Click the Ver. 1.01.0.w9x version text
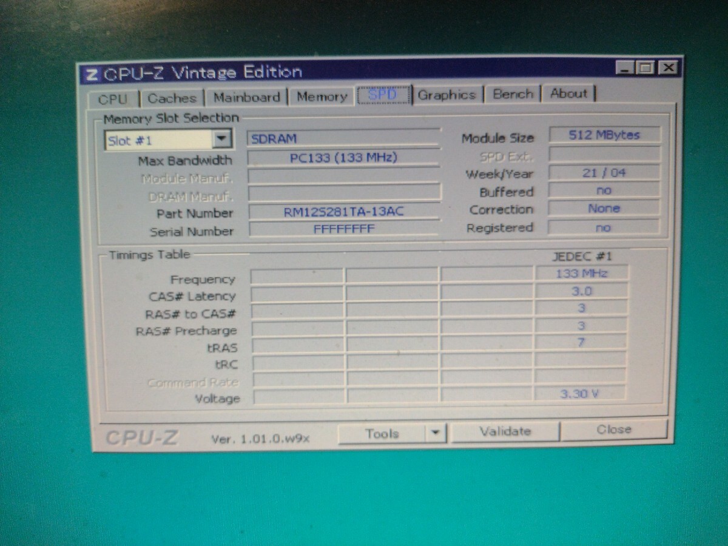This screenshot has width=728, height=546. click(x=260, y=438)
